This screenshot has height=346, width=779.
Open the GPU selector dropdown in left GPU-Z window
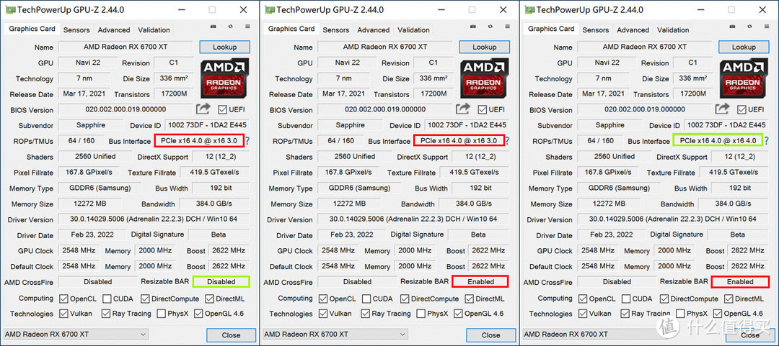click(76, 334)
